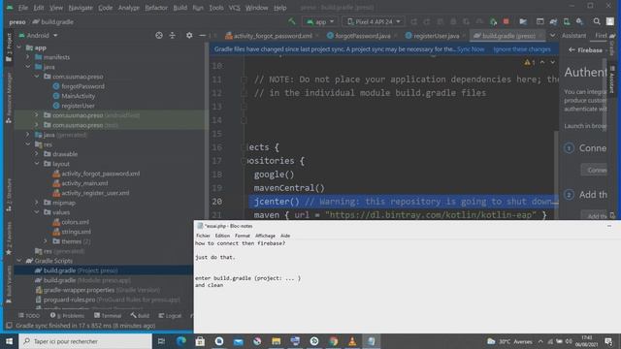Screen dimensions: 621x349
Task: Show hidden editor tabs dropdown arrow
Action: (x=552, y=35)
